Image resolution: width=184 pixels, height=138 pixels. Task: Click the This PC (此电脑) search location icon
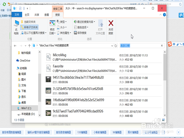coord(16,23)
